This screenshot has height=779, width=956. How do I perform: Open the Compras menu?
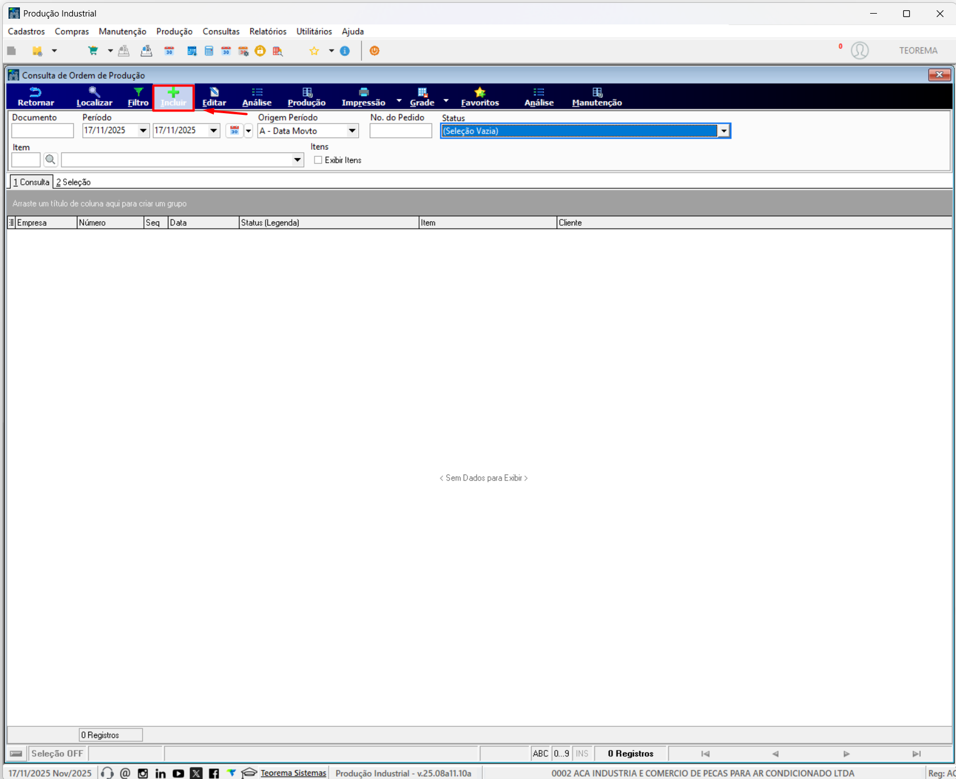[x=72, y=31]
